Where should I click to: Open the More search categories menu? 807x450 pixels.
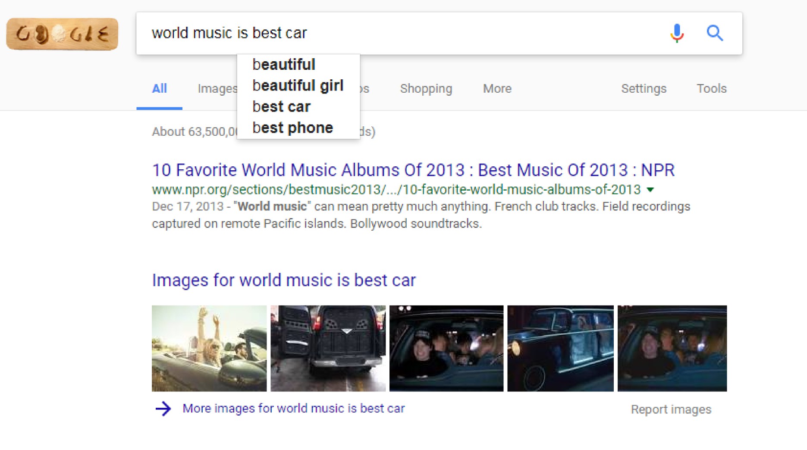(497, 89)
